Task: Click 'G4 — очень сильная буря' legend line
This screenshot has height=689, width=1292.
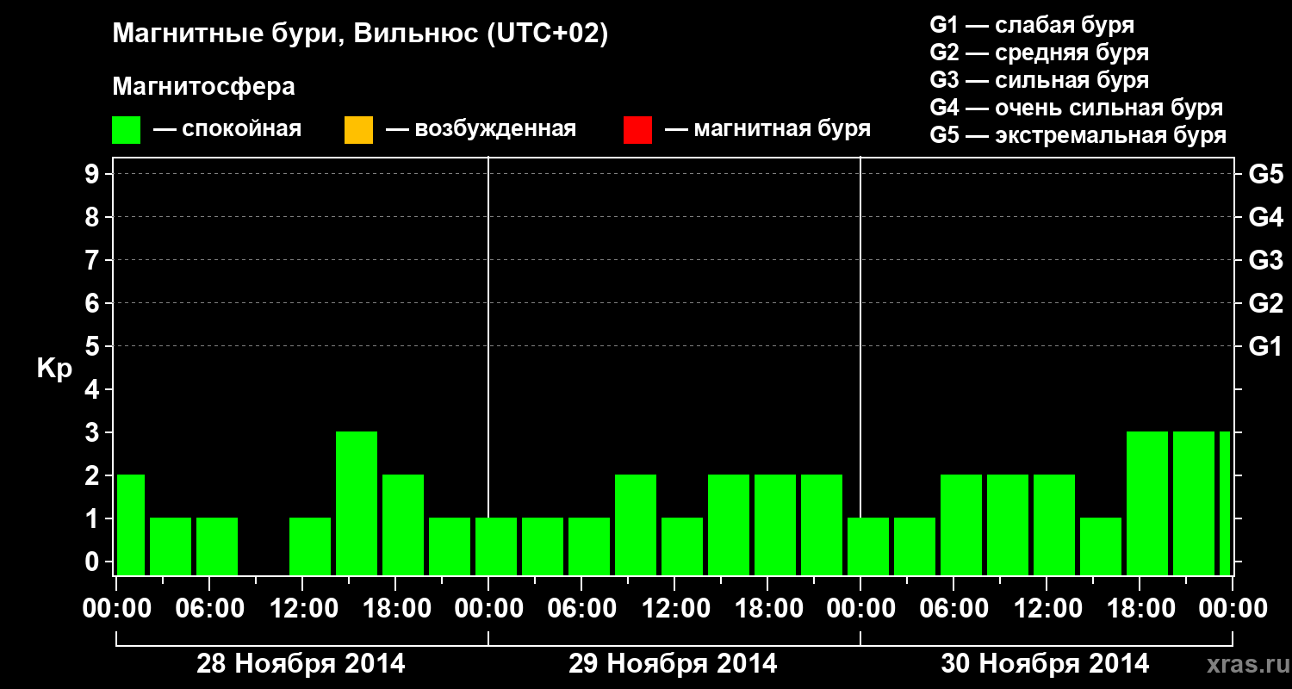Action: point(1076,108)
